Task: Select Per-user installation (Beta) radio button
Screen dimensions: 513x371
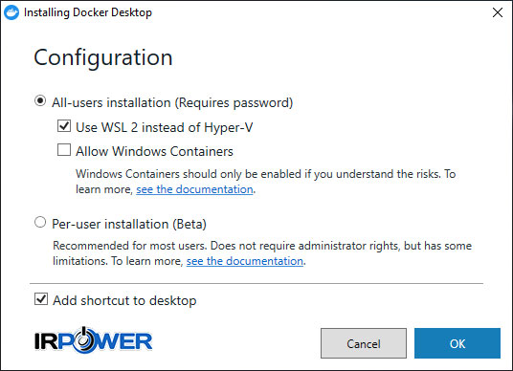Action: click(x=40, y=222)
